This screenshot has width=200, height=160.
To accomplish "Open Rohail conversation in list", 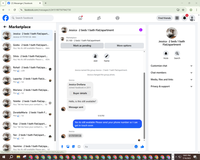I will (27, 69).
